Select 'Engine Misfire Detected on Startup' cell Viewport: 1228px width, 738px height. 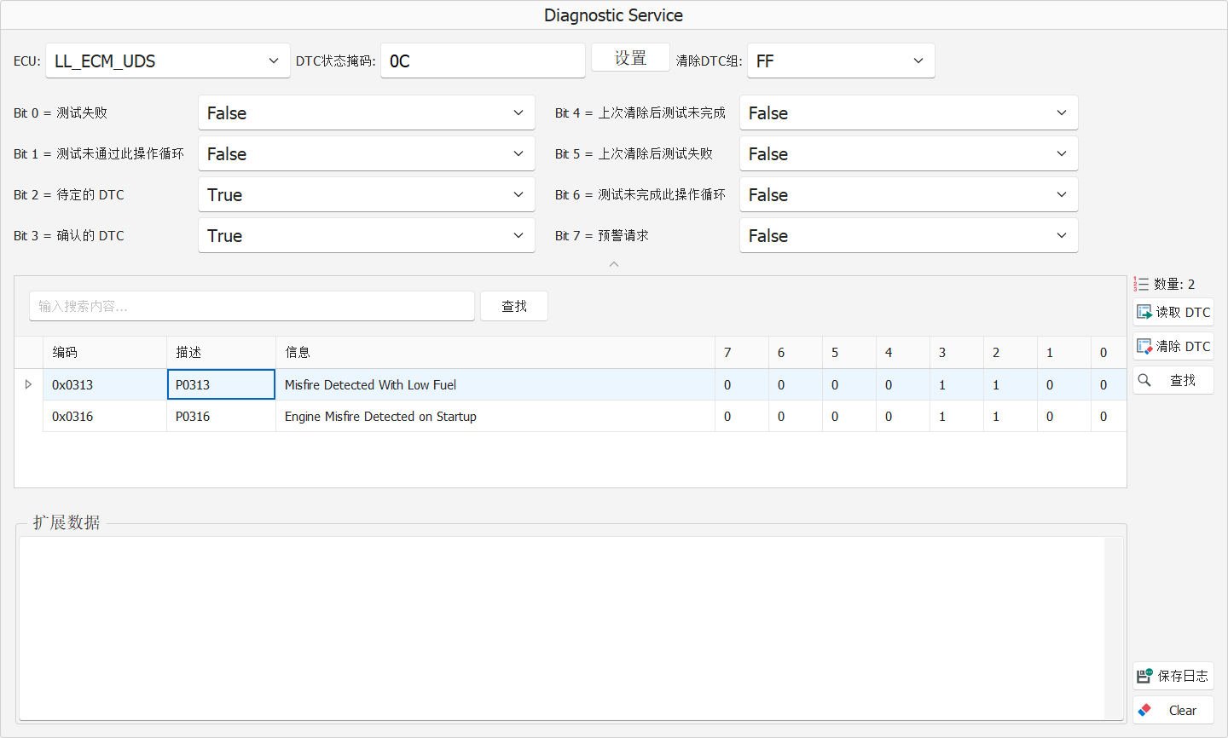(495, 416)
